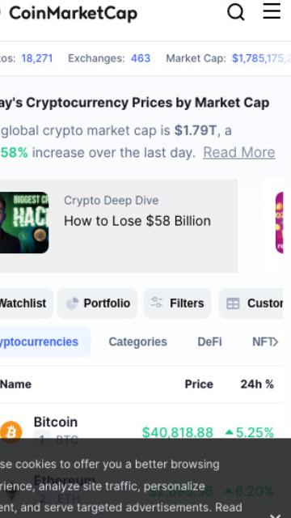Open the Portfolio button
This screenshot has height=518, width=291.
97,304
